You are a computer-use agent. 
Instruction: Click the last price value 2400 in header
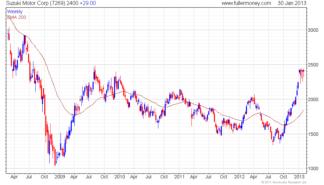click(x=72, y=3)
